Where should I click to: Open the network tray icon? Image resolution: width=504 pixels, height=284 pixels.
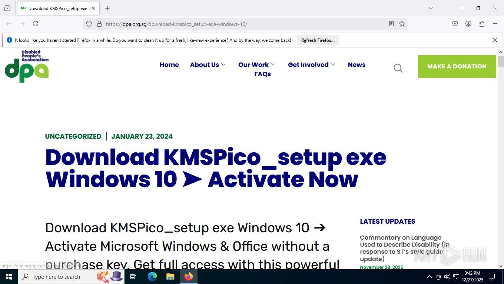[x=456, y=277]
